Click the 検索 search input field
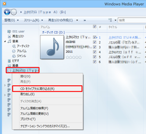 (x=132, y=20)
